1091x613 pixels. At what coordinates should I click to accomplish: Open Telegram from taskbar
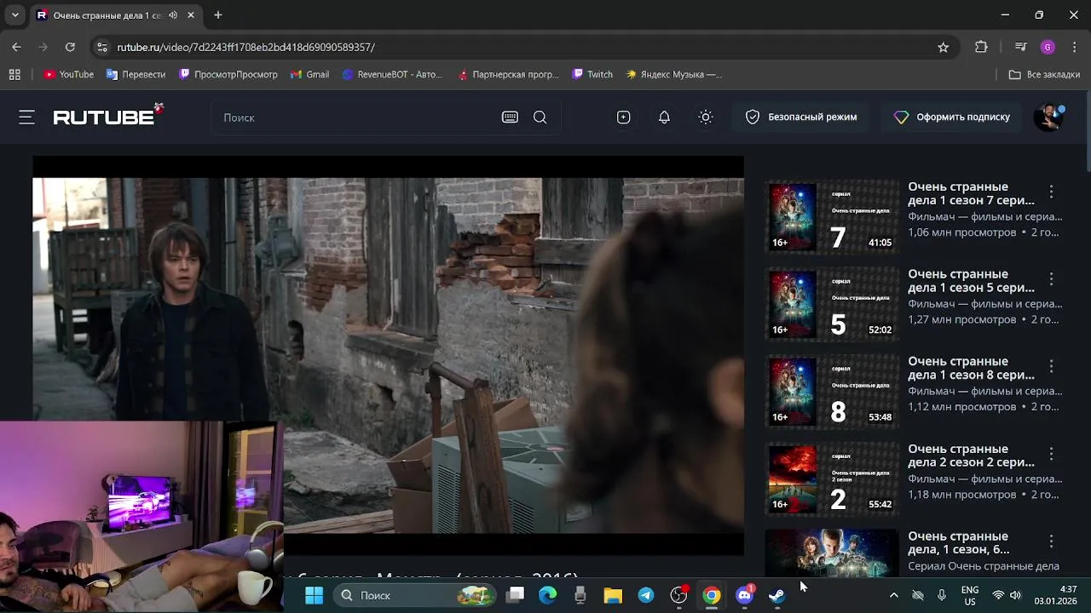(x=646, y=595)
